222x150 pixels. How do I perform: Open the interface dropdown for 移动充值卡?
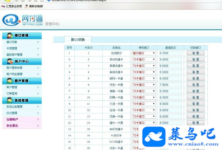(144, 60)
